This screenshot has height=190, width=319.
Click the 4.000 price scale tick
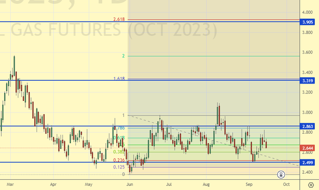click(308, 12)
